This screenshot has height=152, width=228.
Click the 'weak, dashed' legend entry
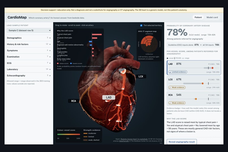pos(91,140)
